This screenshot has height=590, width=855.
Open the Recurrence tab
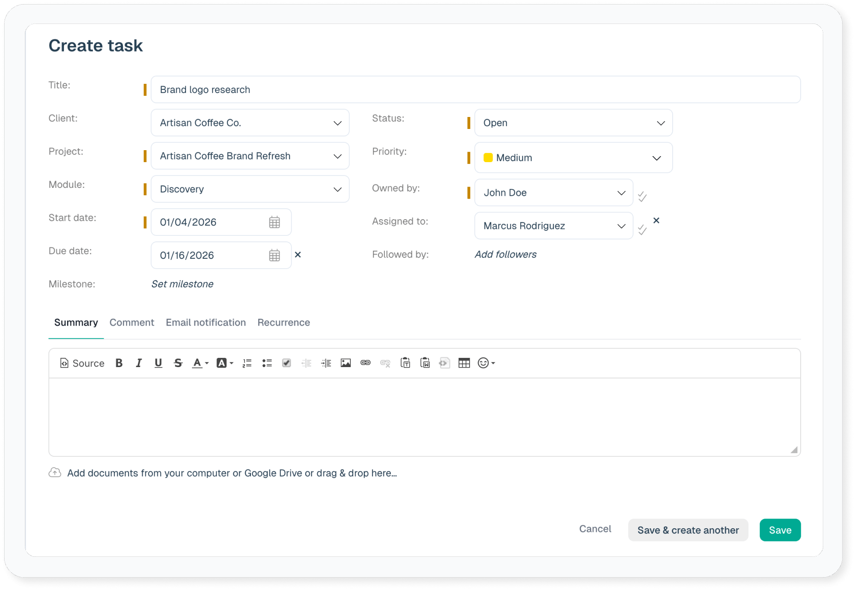point(284,322)
